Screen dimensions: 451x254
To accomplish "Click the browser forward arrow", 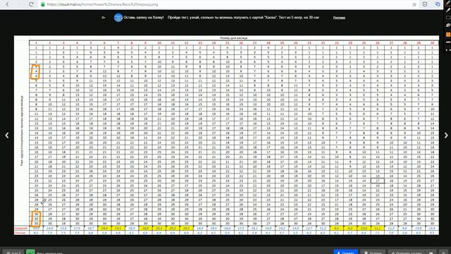I will tap(19, 4).
